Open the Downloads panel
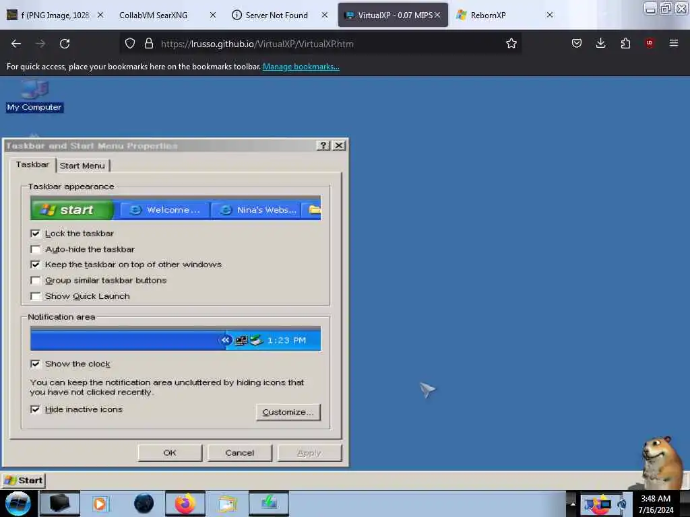This screenshot has width=690, height=517. click(600, 44)
